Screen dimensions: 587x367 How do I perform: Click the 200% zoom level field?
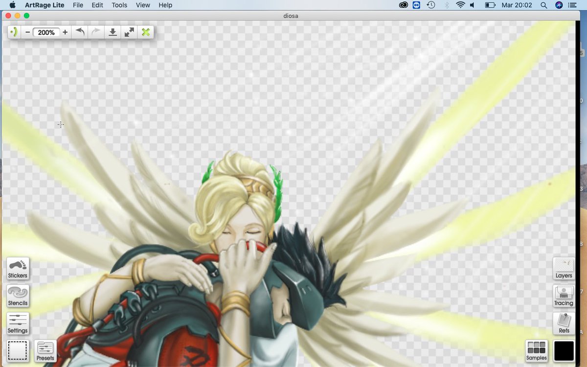click(x=46, y=32)
